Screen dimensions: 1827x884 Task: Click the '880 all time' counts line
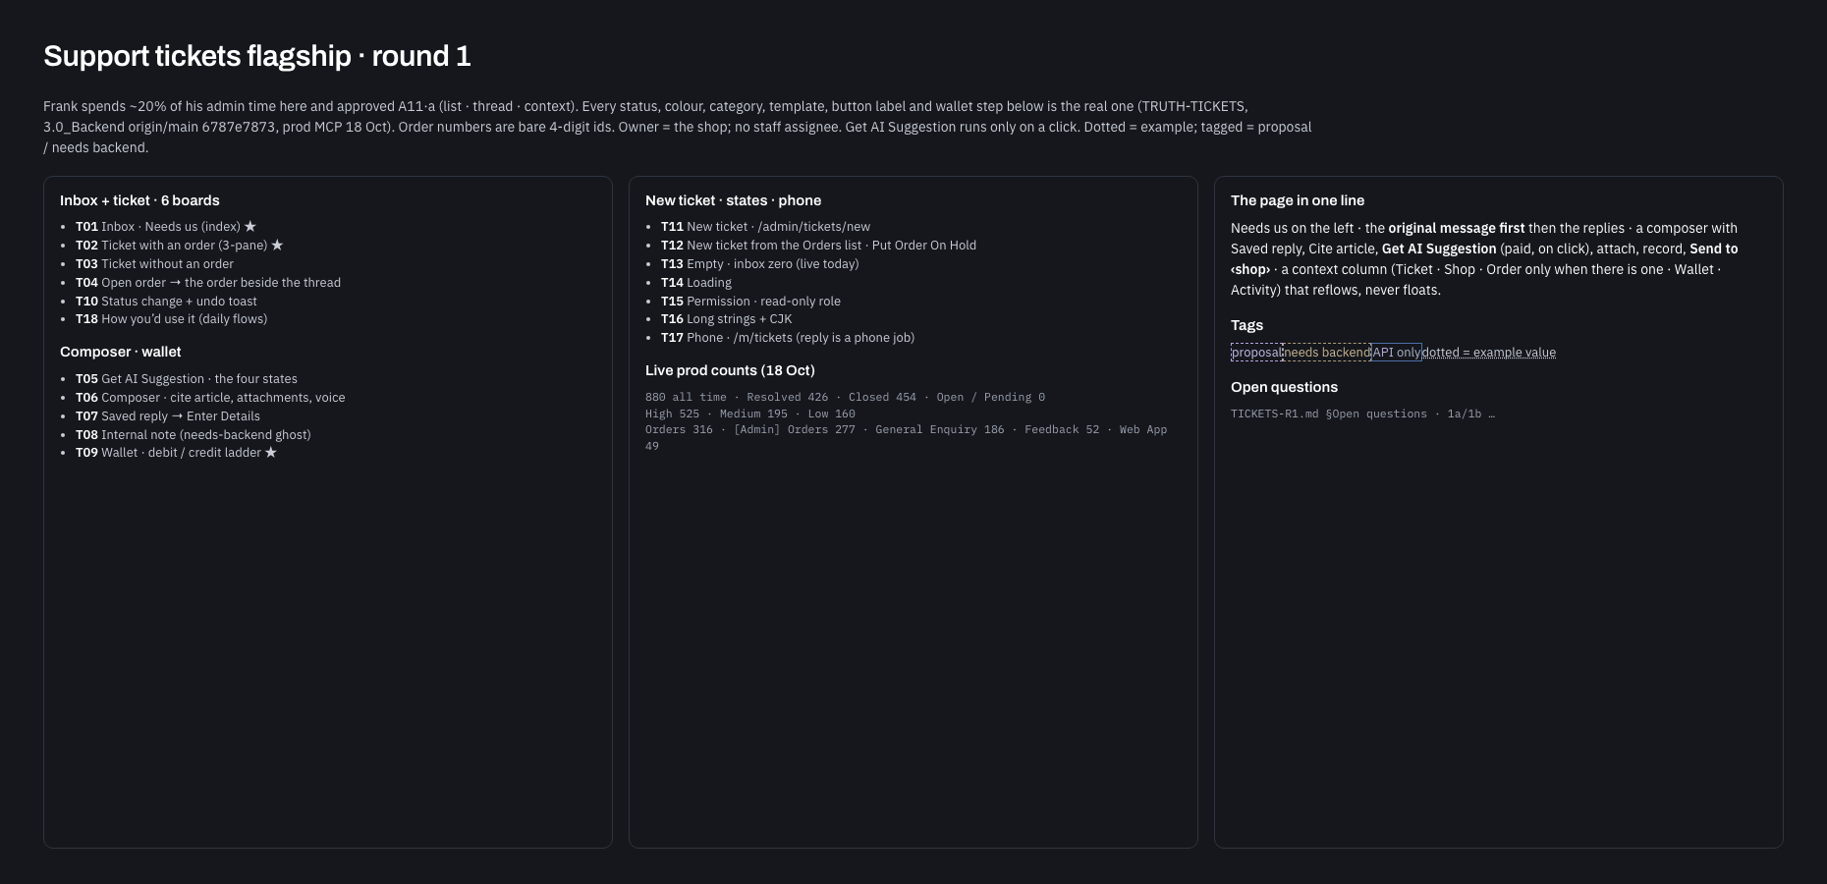click(845, 398)
